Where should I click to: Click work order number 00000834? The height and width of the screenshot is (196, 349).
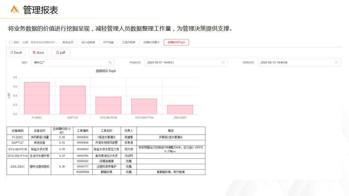pos(83,137)
